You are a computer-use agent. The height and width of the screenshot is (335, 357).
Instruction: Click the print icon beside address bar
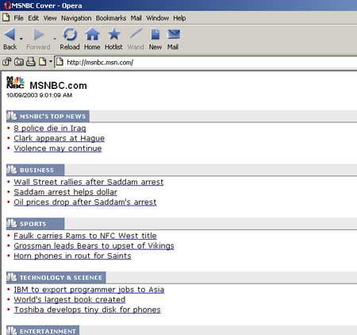31,62
